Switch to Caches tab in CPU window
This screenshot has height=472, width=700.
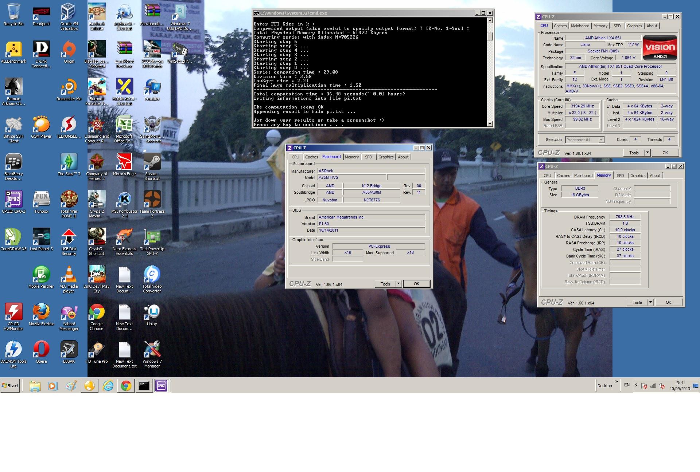click(560, 26)
